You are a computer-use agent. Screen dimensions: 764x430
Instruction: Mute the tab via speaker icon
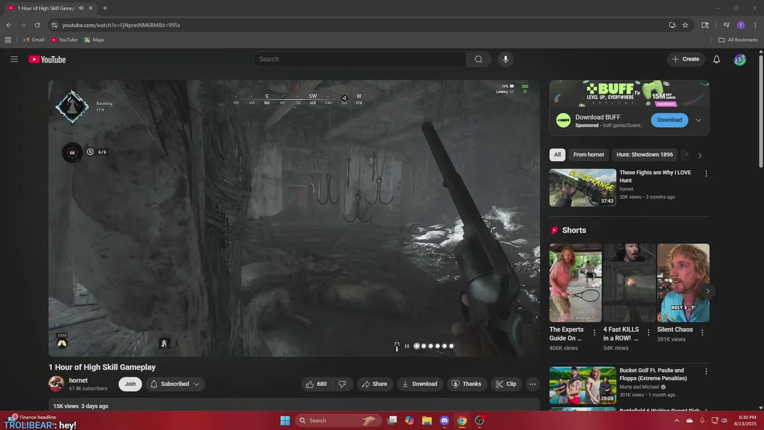[81, 8]
